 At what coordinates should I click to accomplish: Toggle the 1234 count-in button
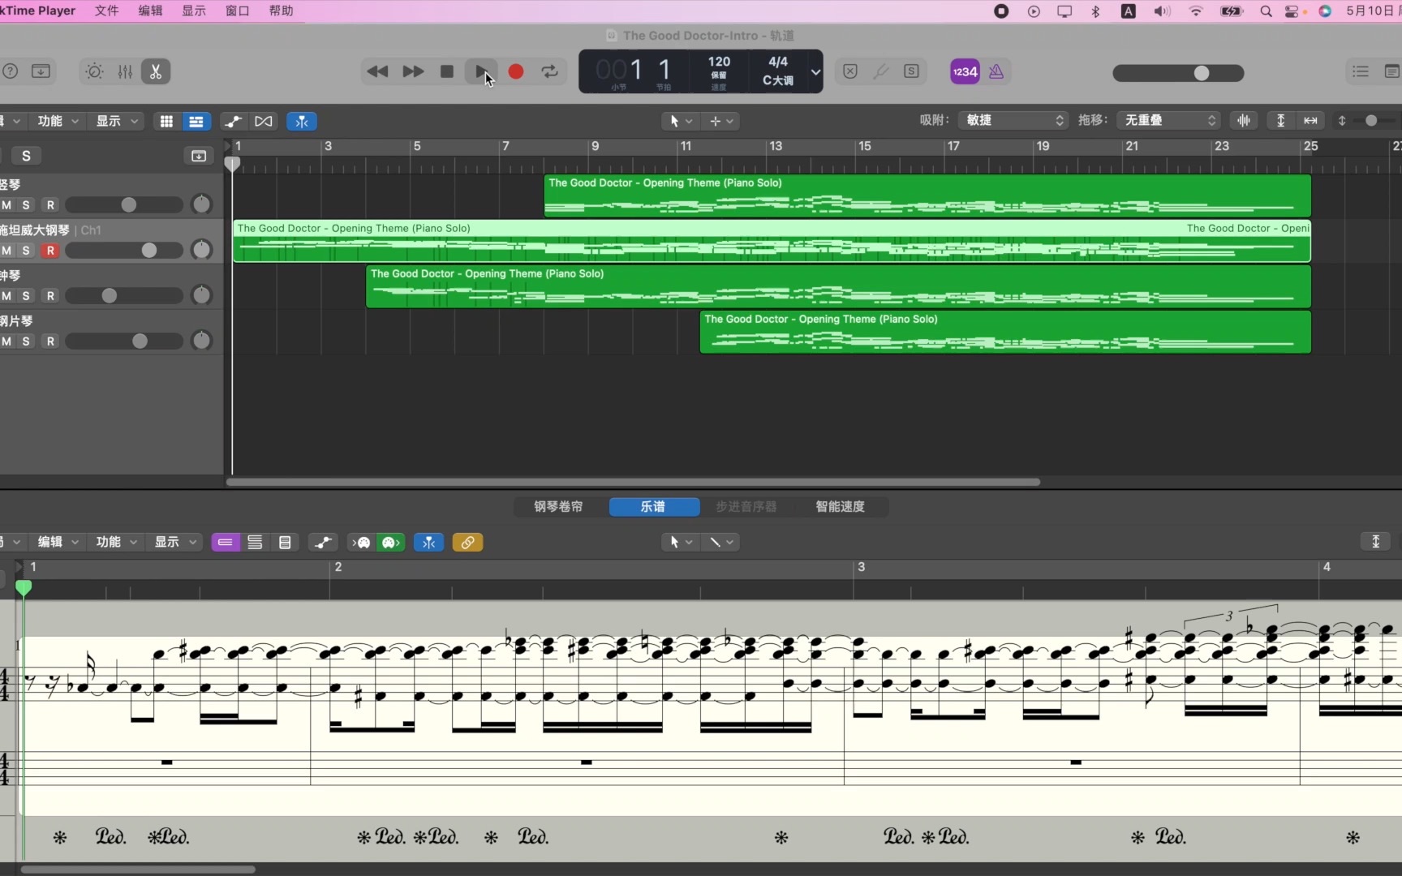point(965,71)
